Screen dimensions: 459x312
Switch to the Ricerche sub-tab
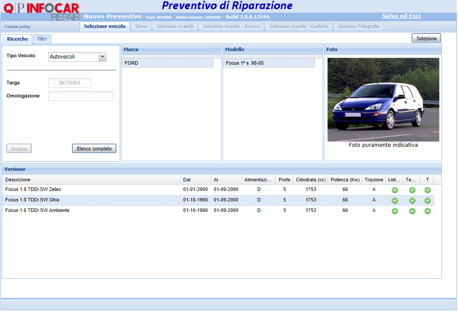point(17,39)
